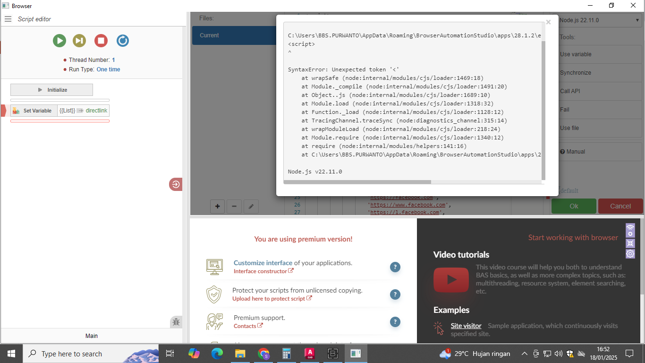This screenshot has height=363, width=645.
Task: Switch to the Main function tab
Action: pos(92,336)
